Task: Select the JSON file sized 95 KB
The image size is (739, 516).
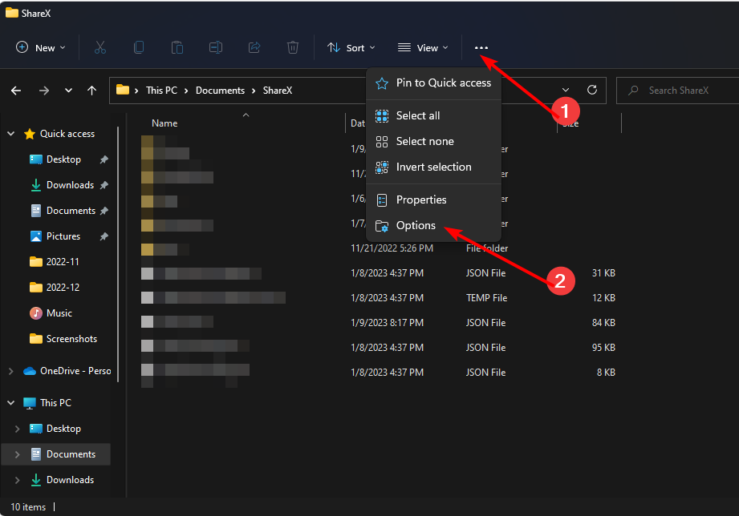Action: pyautogui.click(x=380, y=348)
